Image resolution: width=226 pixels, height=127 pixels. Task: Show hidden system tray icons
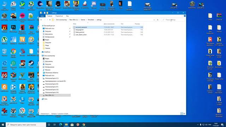198,125
